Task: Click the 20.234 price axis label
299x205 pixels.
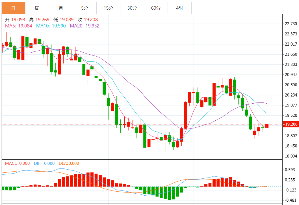Action: tap(291, 95)
